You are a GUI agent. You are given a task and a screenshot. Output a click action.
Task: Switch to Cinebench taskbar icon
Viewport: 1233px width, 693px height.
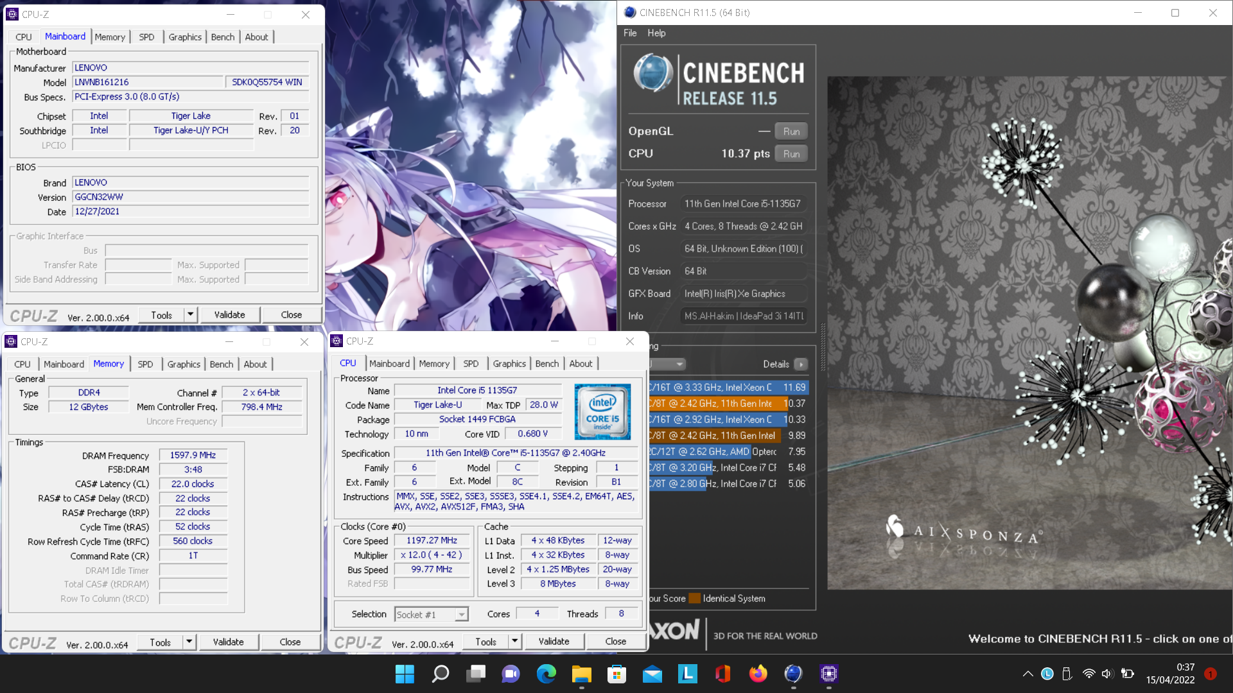[794, 674]
